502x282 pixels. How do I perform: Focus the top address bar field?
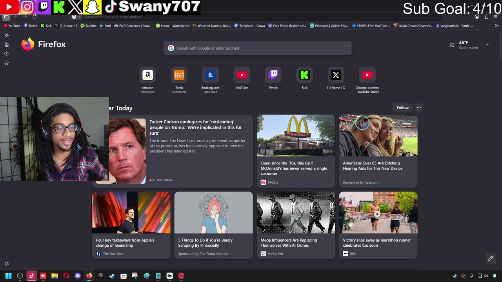[255, 17]
